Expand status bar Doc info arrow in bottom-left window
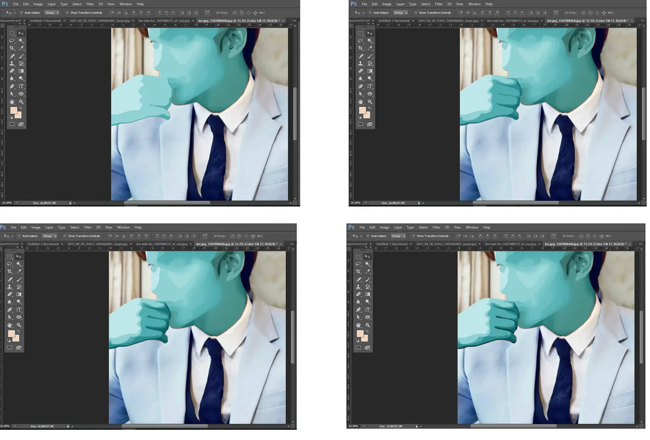Screen dimensions: 650x440 pyautogui.click(x=68, y=426)
